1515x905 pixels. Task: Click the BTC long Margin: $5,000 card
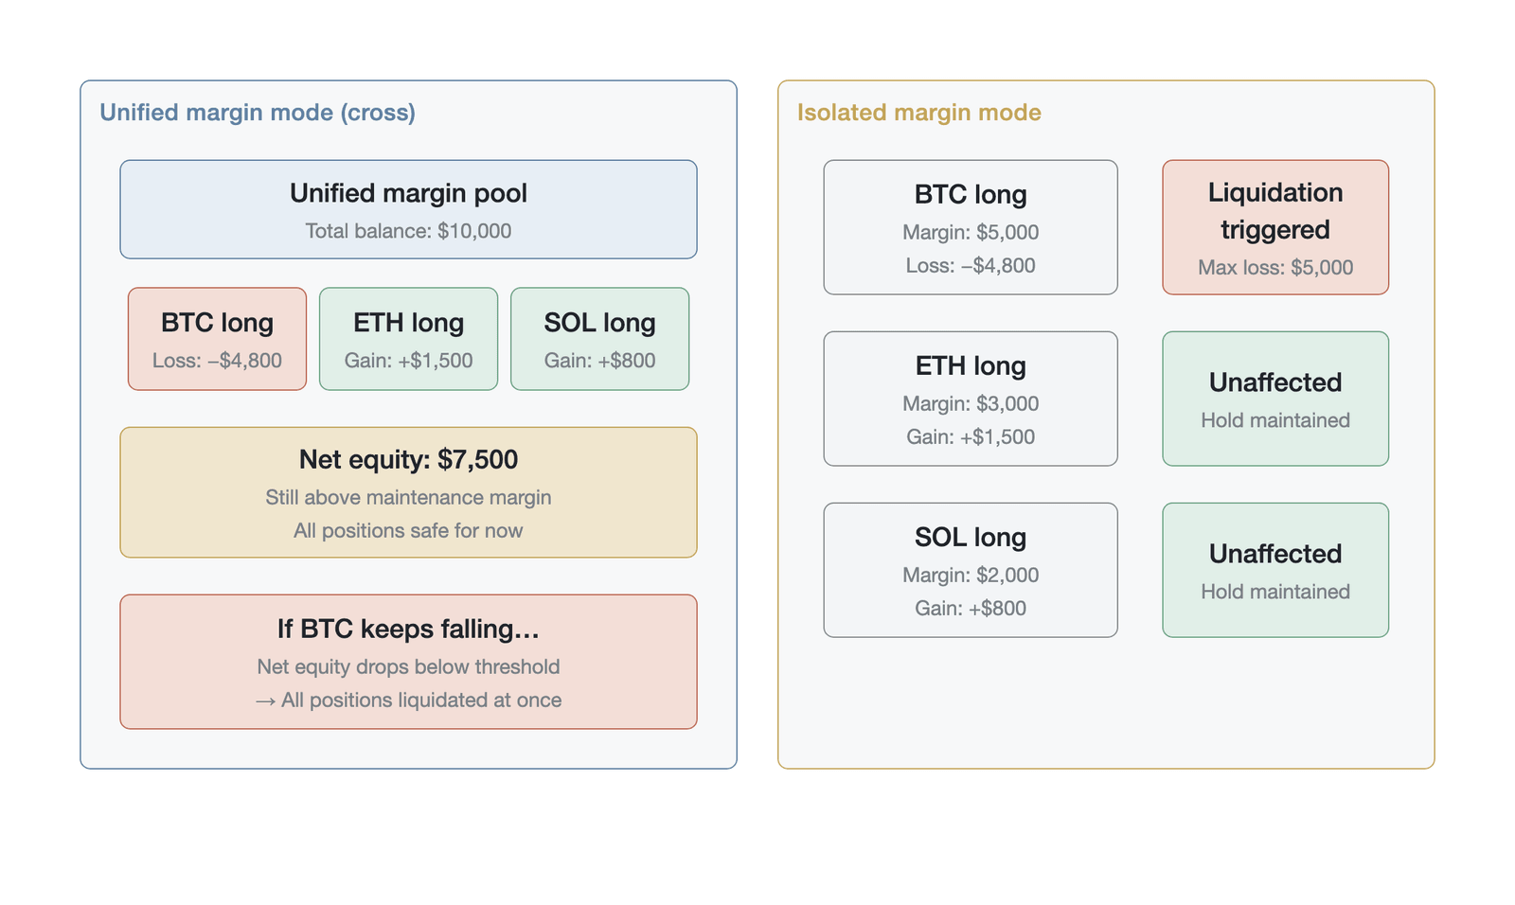971,227
